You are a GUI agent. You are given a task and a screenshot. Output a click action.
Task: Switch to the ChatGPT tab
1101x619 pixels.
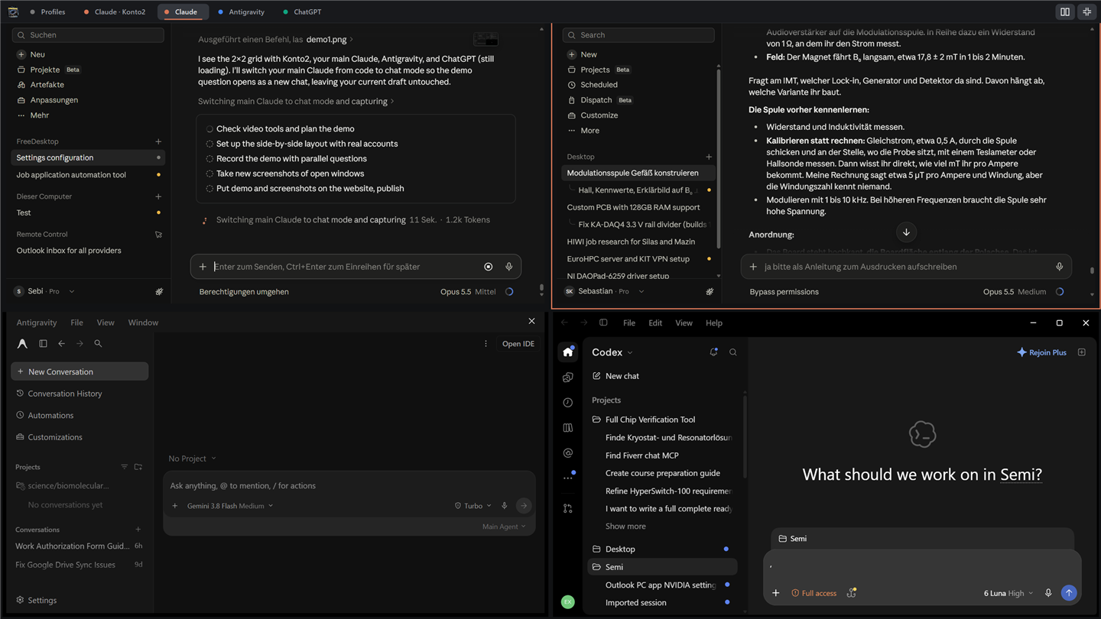click(x=302, y=12)
